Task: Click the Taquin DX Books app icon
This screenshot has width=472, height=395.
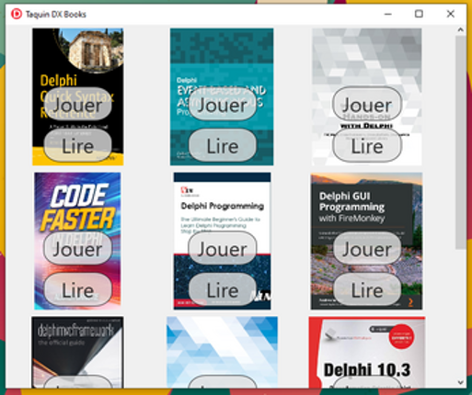Action: (17, 14)
